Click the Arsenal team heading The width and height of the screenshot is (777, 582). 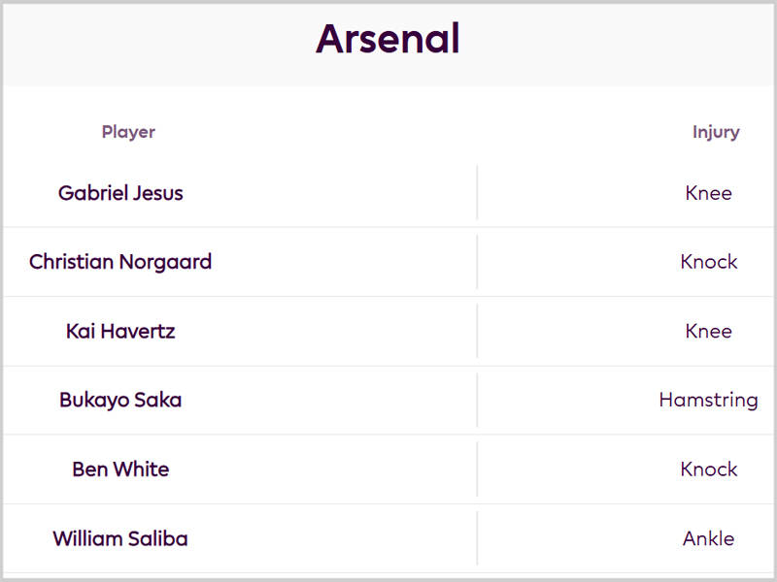click(x=388, y=40)
